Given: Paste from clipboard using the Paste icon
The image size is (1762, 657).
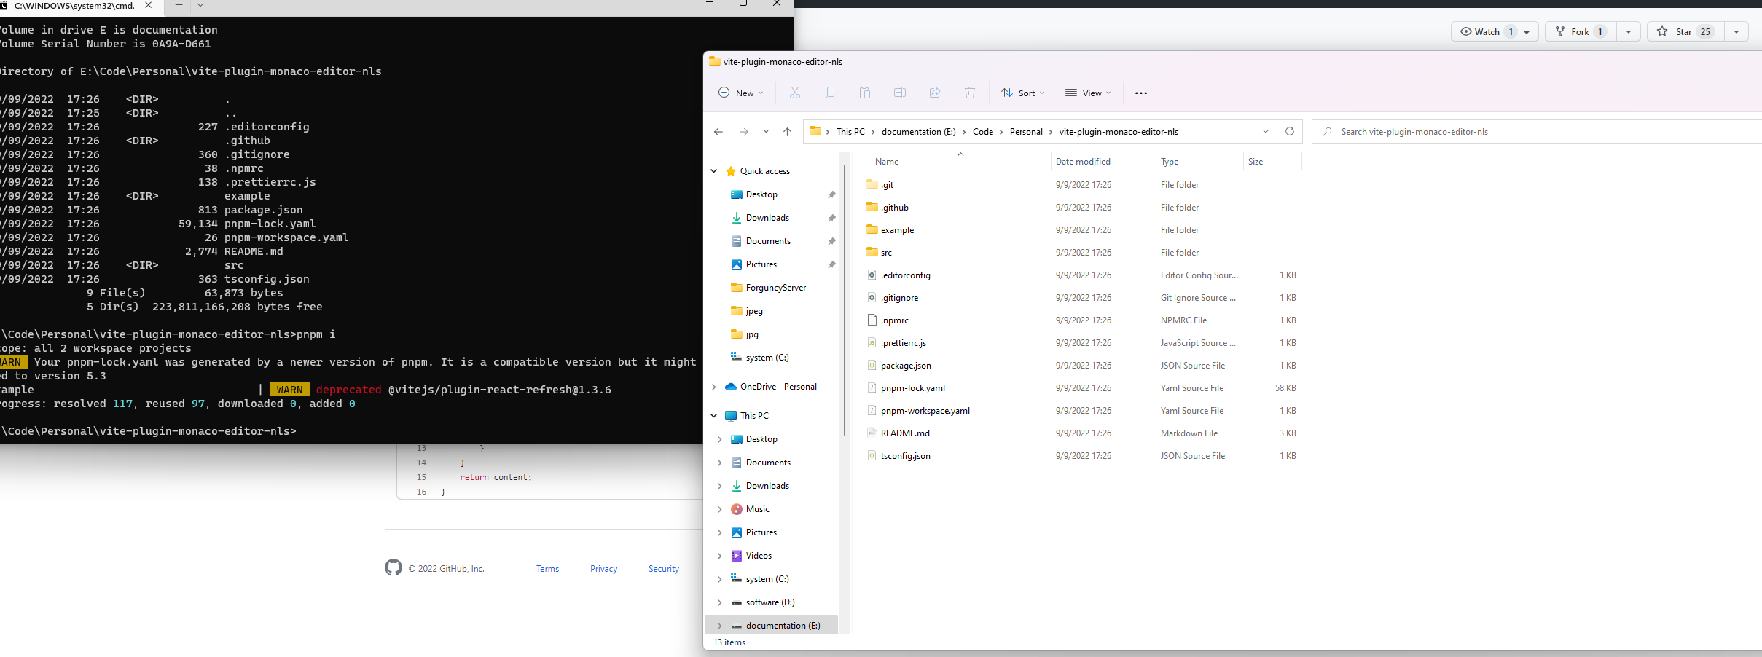Looking at the screenshot, I should [864, 93].
